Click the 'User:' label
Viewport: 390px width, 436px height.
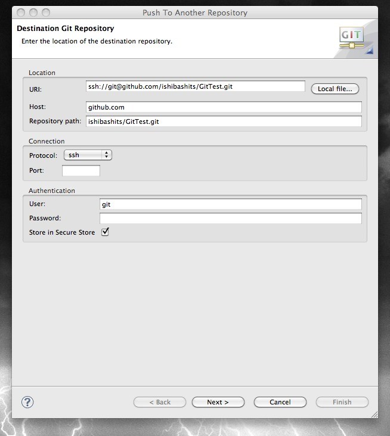(x=38, y=204)
